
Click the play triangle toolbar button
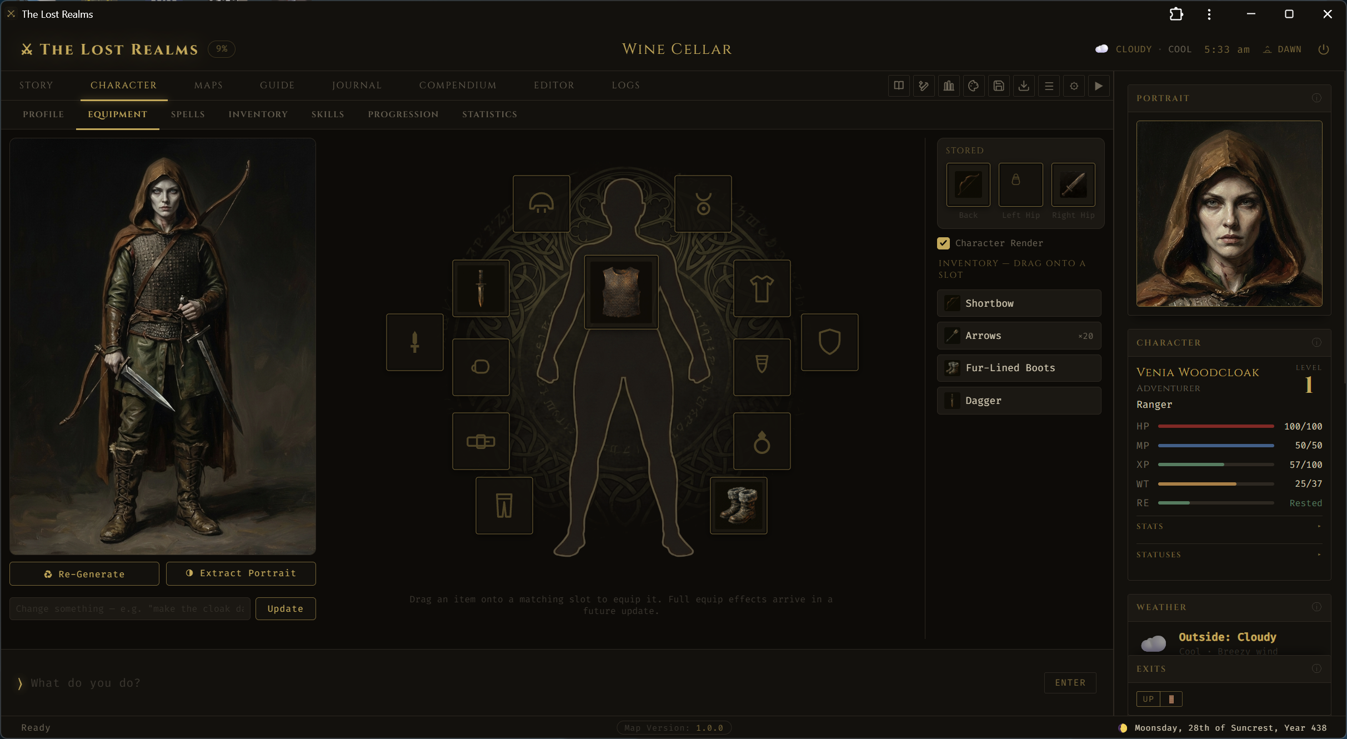(1099, 86)
